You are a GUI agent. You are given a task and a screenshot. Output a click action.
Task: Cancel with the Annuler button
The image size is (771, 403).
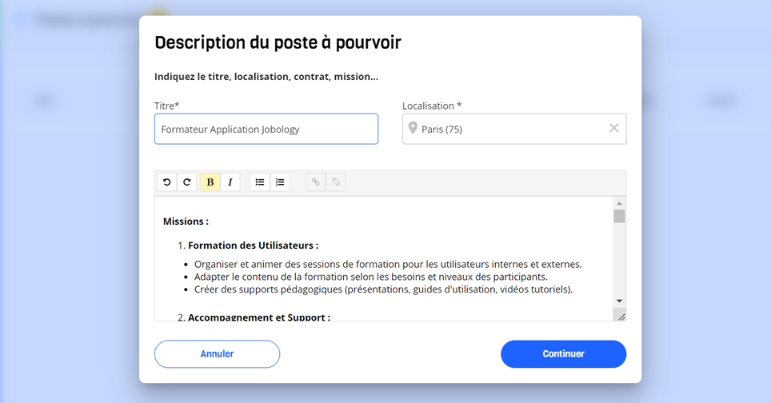point(217,354)
